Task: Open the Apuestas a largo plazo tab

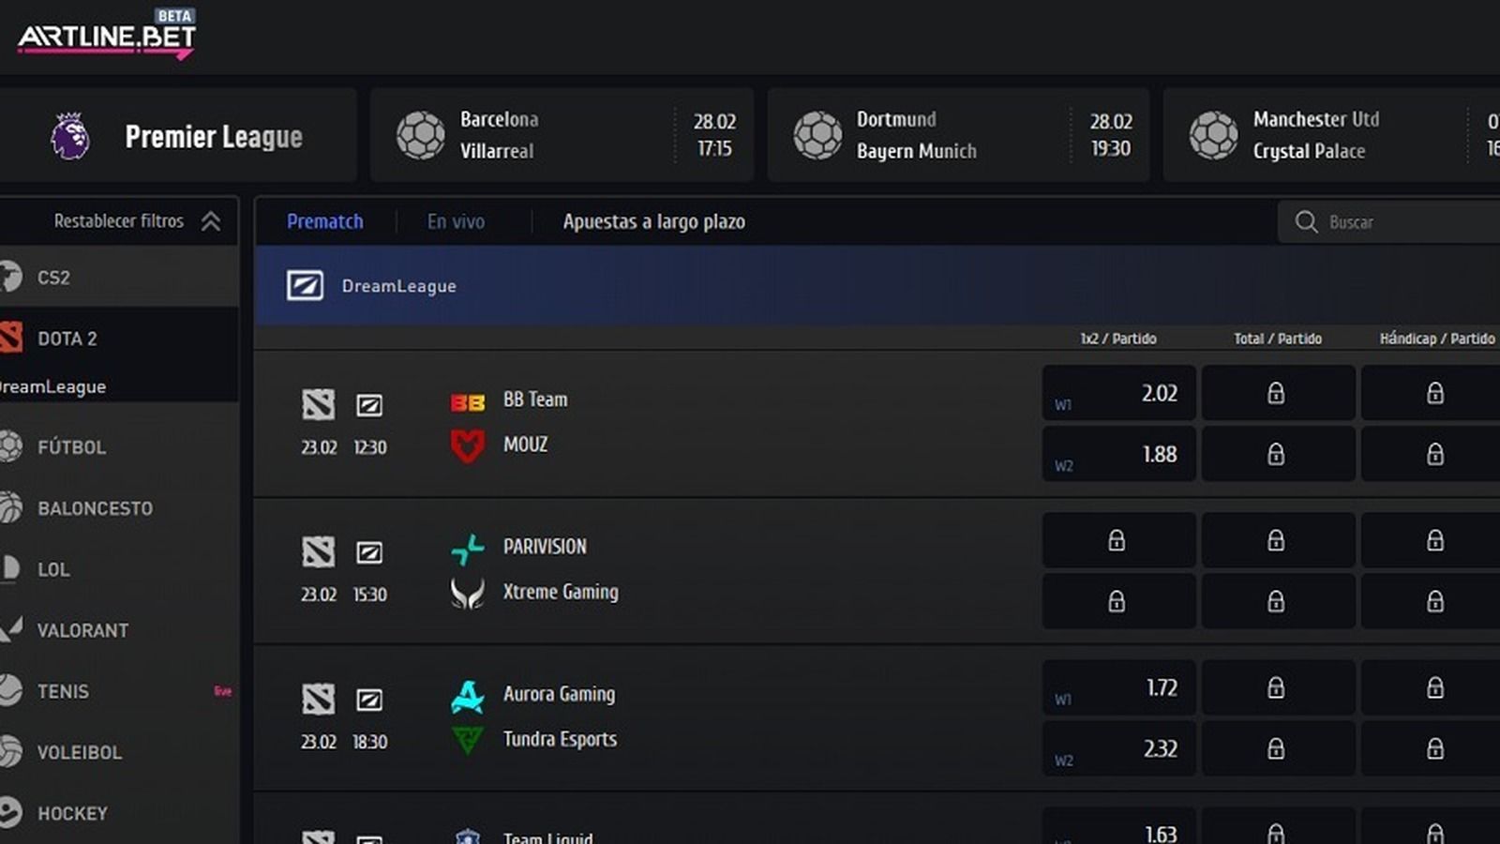Action: click(x=653, y=221)
